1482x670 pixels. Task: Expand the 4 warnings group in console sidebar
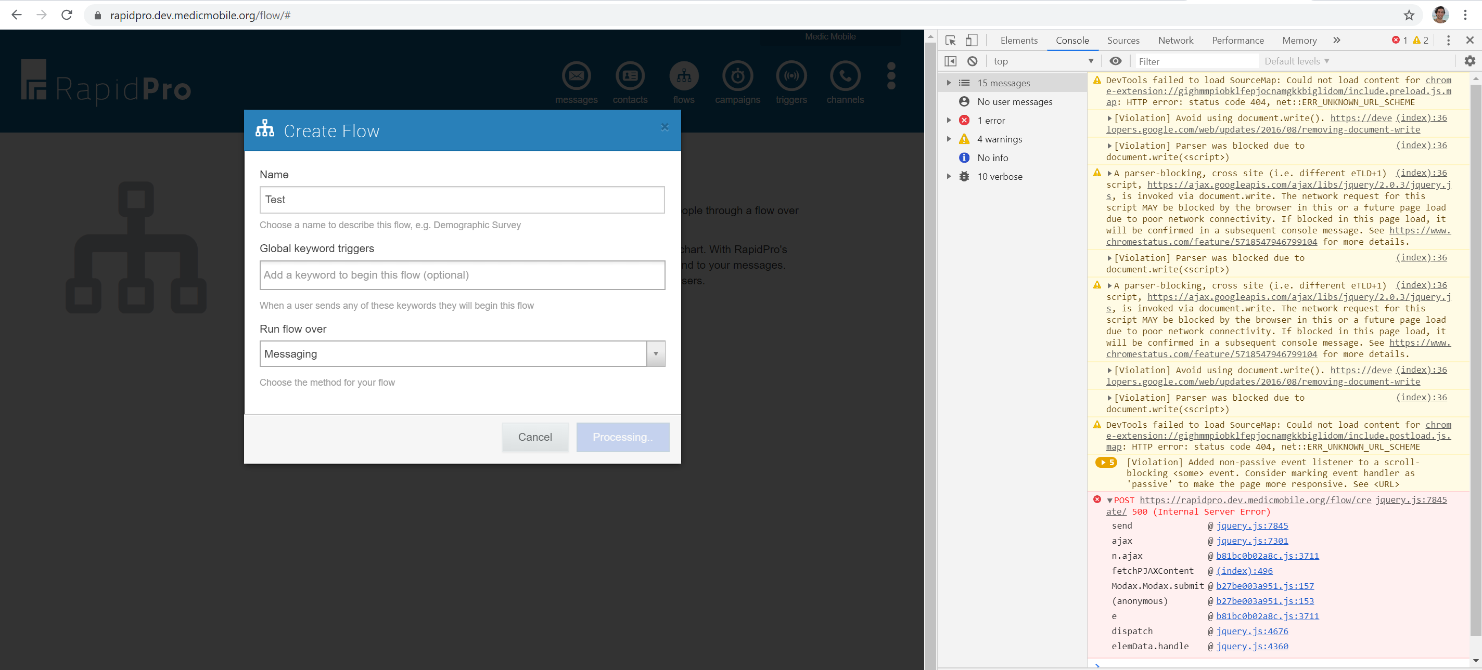pos(949,138)
